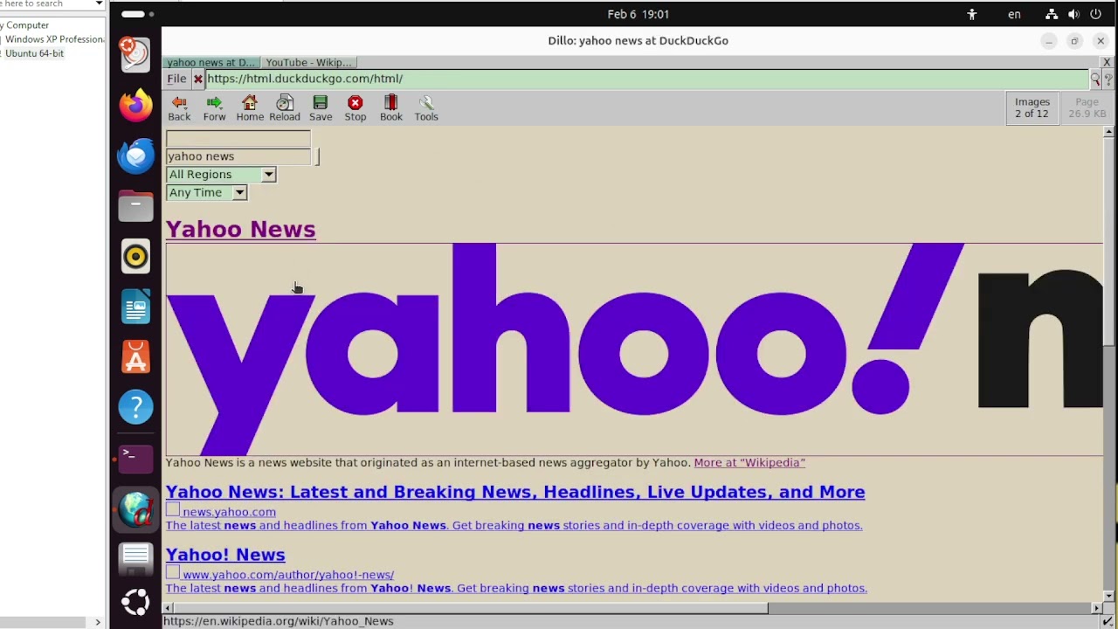Go back using the Back arrow icon
This screenshot has height=629, width=1118.
pyautogui.click(x=179, y=108)
